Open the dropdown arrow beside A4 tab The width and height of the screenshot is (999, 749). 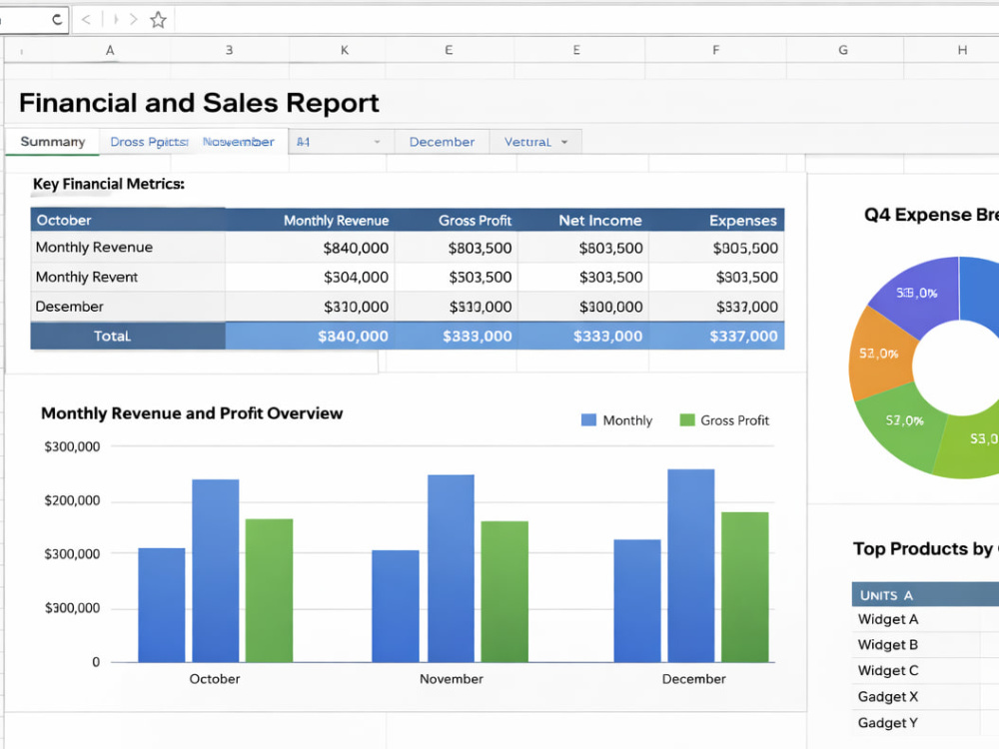point(378,142)
